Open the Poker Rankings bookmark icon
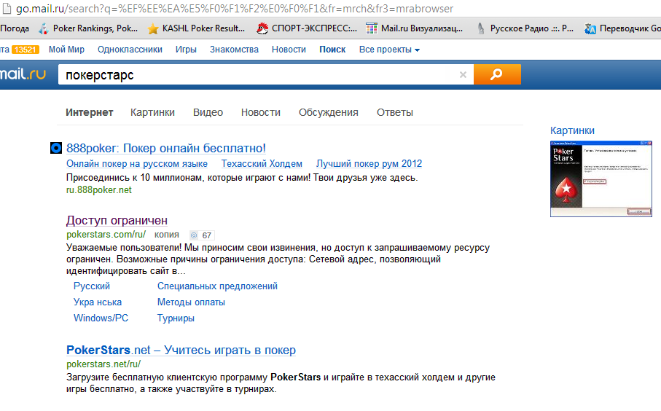The image size is (661, 411). point(43,29)
